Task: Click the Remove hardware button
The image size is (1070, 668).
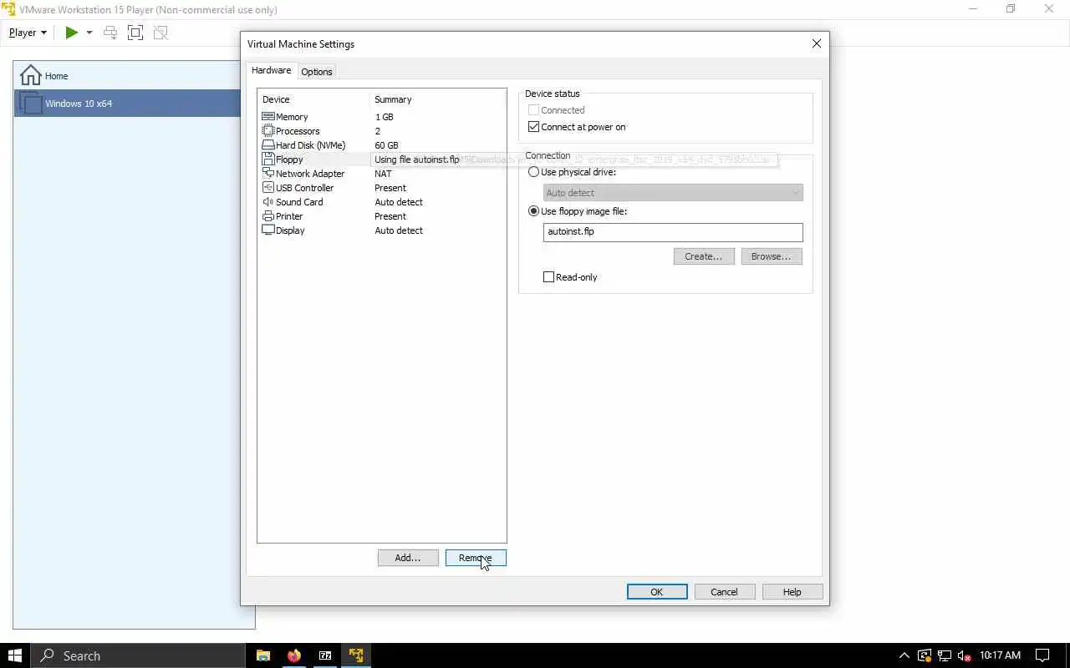Action: tap(476, 558)
